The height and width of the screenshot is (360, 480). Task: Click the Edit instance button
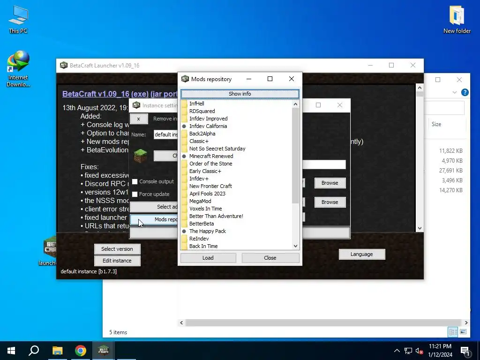tap(117, 261)
